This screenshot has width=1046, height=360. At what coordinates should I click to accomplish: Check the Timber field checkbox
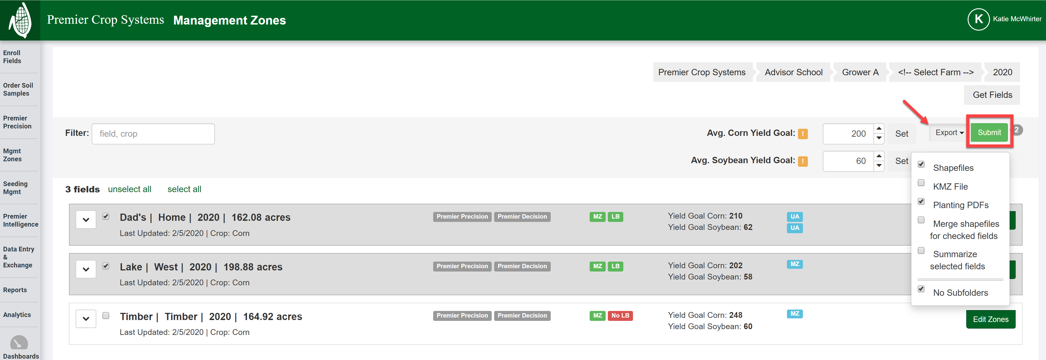pyautogui.click(x=106, y=315)
